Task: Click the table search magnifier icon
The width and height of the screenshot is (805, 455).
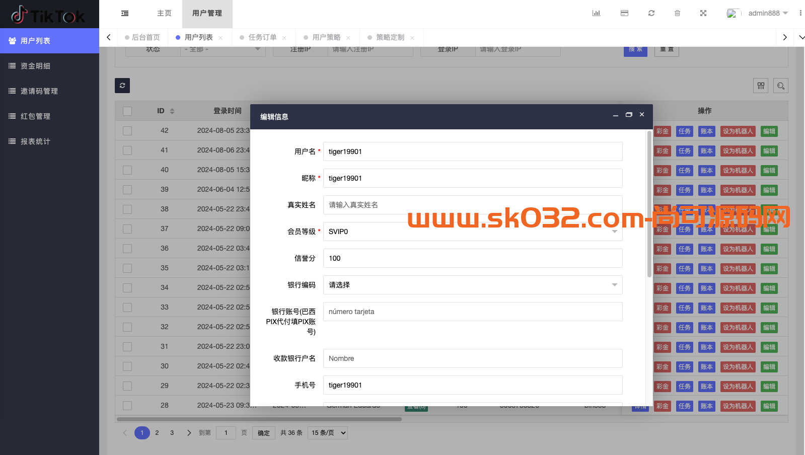Action: 781,86
